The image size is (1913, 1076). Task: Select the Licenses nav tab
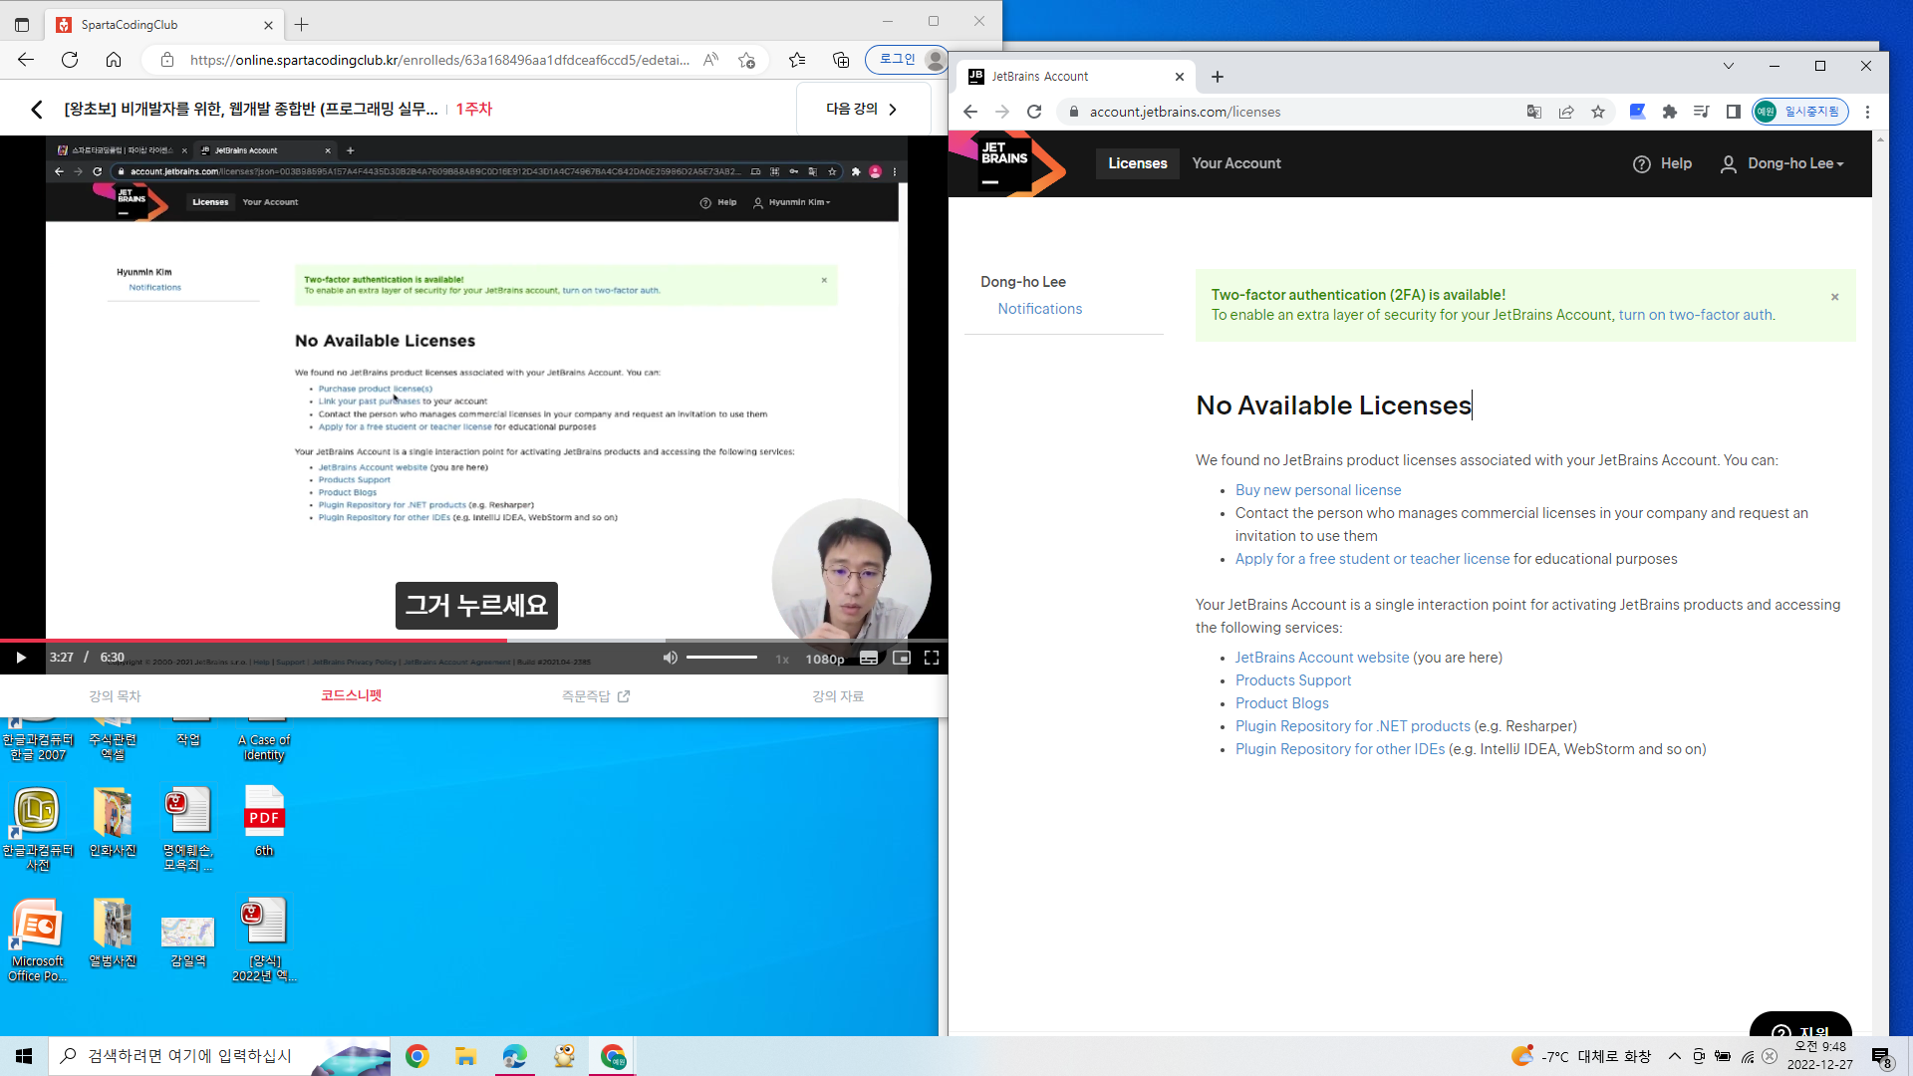1138,163
